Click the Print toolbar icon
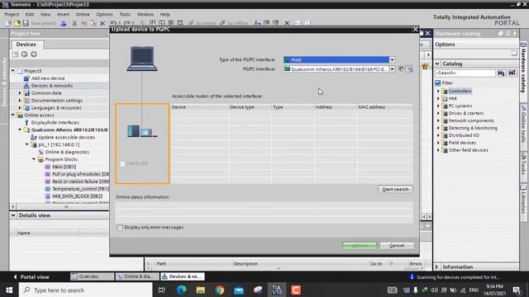The height and width of the screenshot is (297, 529). click(64, 23)
